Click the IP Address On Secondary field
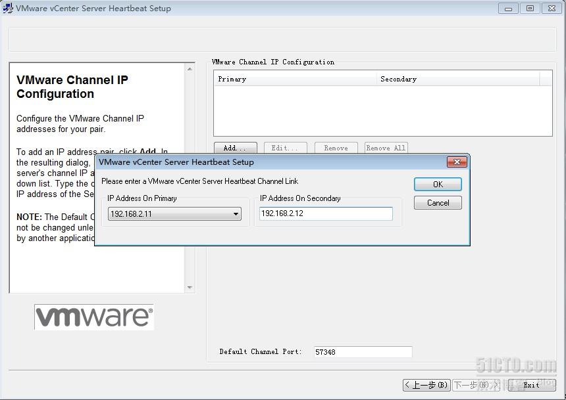The width and height of the screenshot is (566, 400). [x=326, y=213]
